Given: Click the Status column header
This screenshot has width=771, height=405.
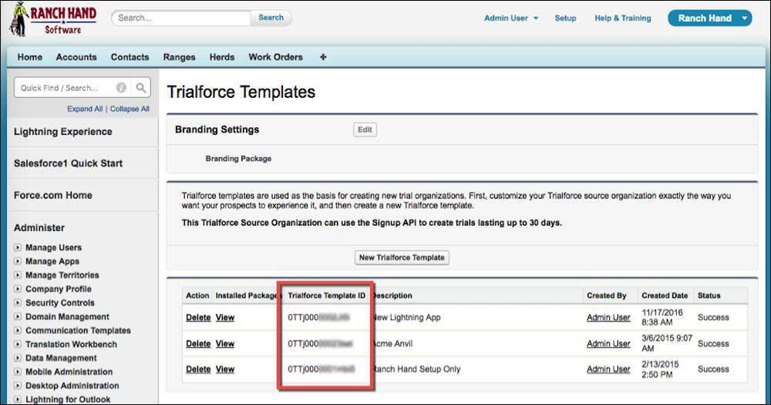Looking at the screenshot, I should 709,296.
